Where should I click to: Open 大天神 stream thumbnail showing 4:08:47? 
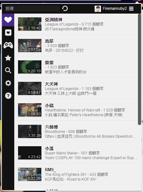click(x=30, y=88)
